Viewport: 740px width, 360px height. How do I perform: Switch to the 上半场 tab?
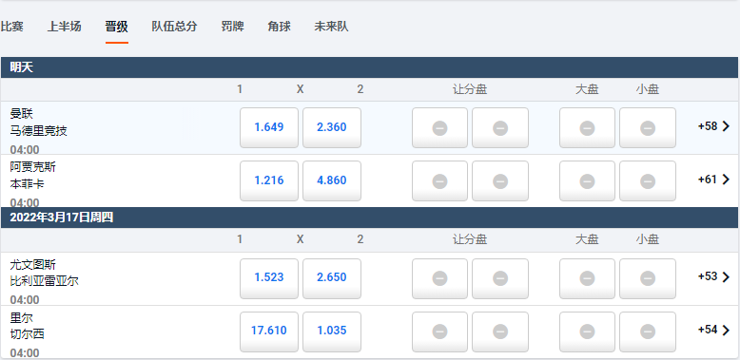64,27
